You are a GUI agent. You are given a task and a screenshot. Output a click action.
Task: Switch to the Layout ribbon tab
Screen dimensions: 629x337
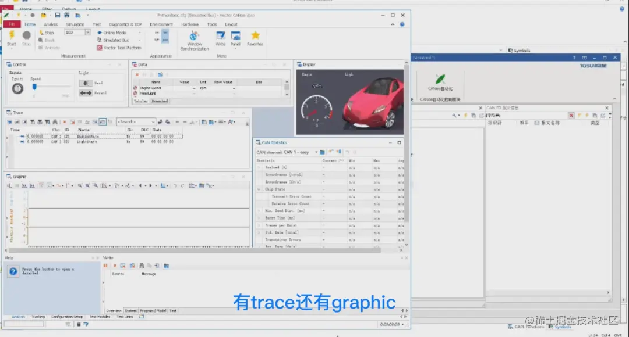(x=231, y=24)
